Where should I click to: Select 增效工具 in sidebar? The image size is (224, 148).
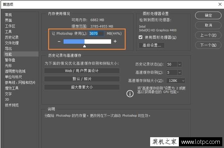[x=12, y=88]
